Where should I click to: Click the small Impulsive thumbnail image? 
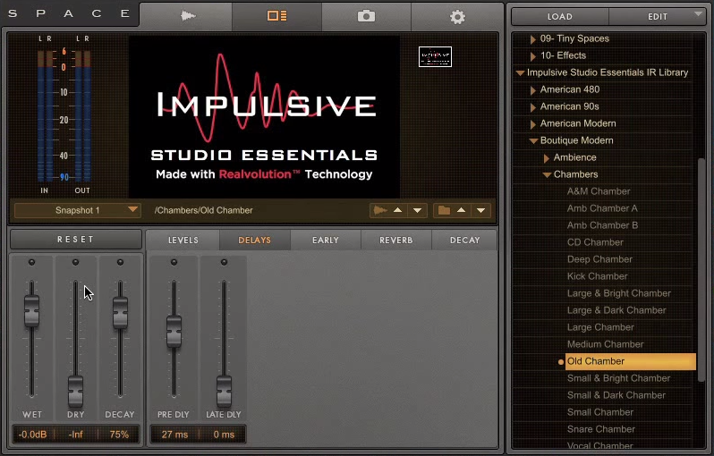pyautogui.click(x=435, y=56)
